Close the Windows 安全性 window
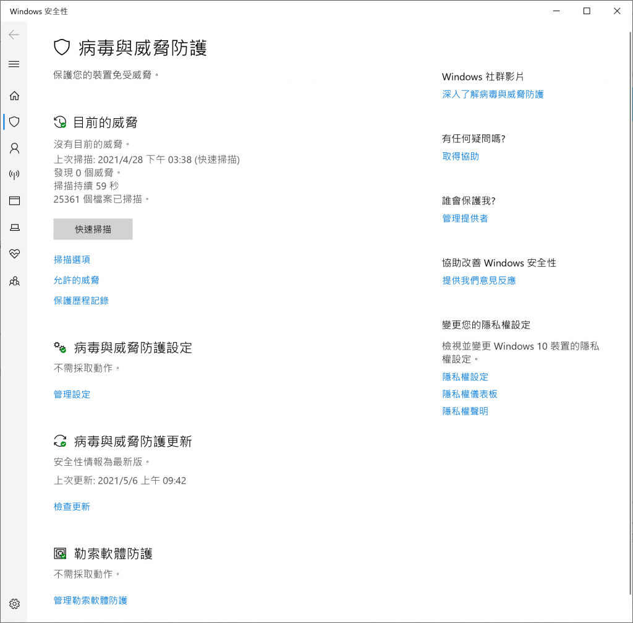 coord(617,11)
